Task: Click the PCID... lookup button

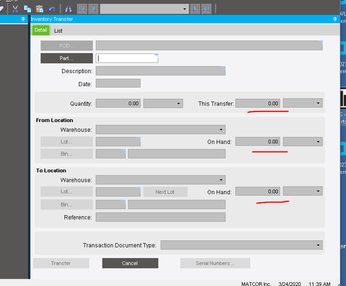Action: click(x=67, y=46)
